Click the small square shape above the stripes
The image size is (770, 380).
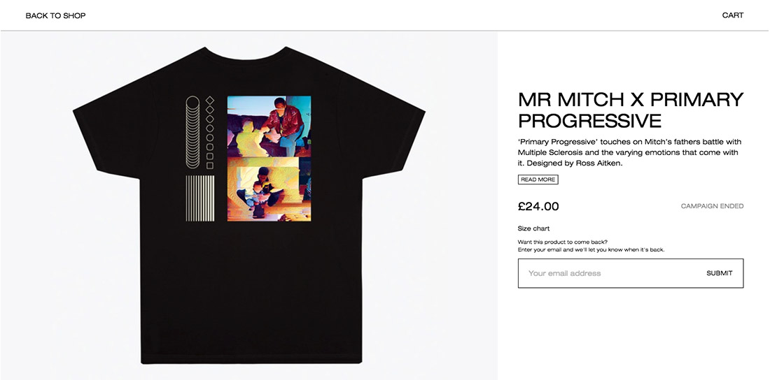click(210, 166)
